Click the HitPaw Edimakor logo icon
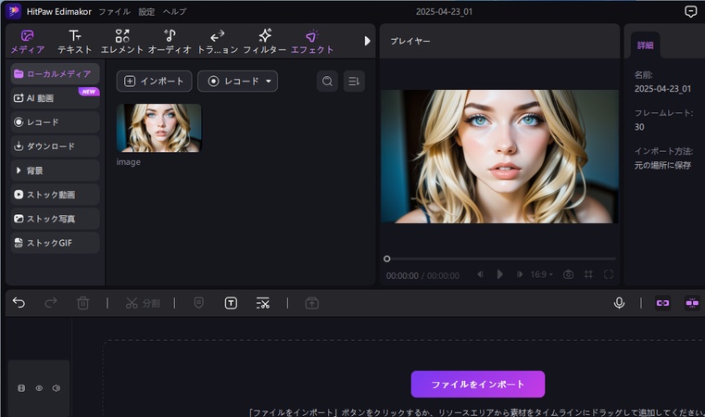The height and width of the screenshot is (417, 705). click(14, 11)
